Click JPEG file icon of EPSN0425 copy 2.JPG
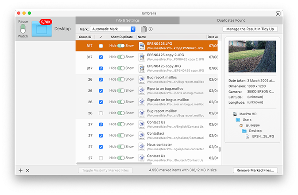 click(x=142, y=57)
